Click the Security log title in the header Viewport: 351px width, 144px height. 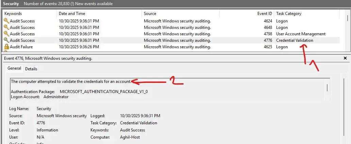(x=11, y=4)
